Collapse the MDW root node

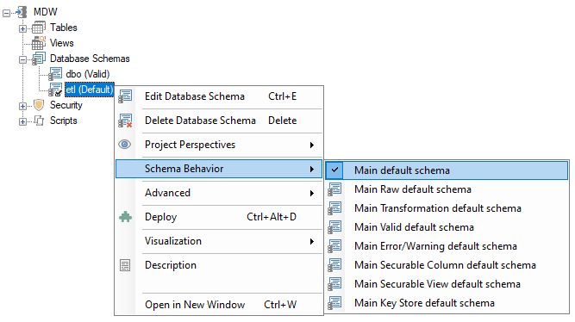[x=6, y=13]
